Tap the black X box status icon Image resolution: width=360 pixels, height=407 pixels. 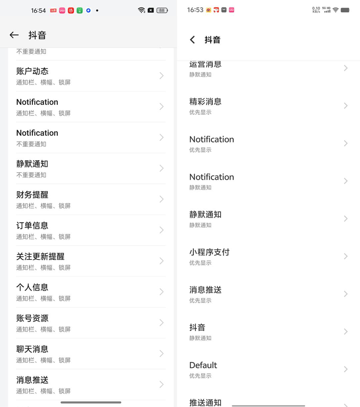pyautogui.click(x=151, y=10)
